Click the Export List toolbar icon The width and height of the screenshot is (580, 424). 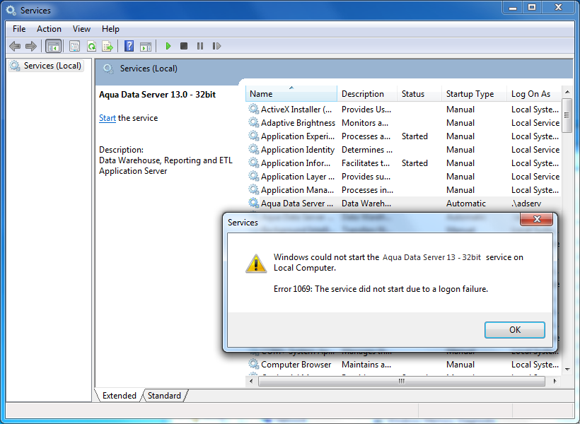108,46
